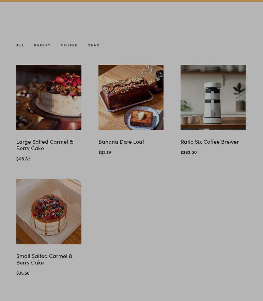Click the $32.19 price under Banana Loaf
Image resolution: width=263 pixels, height=301 pixels.
(x=105, y=152)
